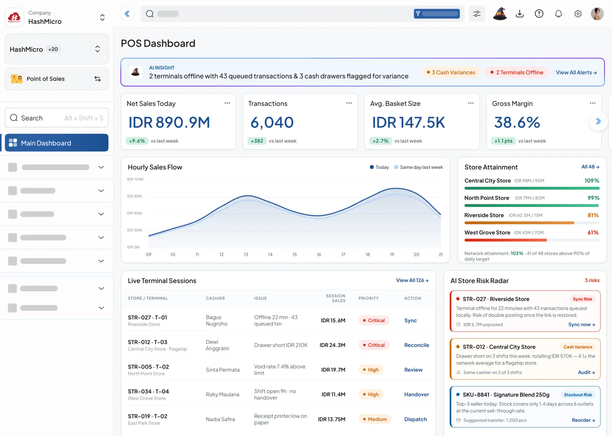Open Gross Margin card three-dot menu

(593, 103)
